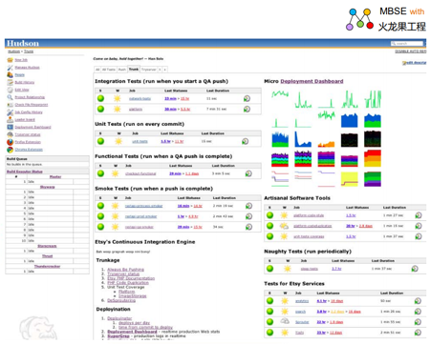This screenshot has height=344, width=430.
Task: Schedule a build for checkout-functional job
Action: tap(248, 173)
